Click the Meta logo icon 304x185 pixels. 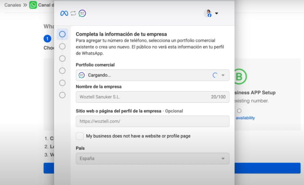click(x=64, y=13)
